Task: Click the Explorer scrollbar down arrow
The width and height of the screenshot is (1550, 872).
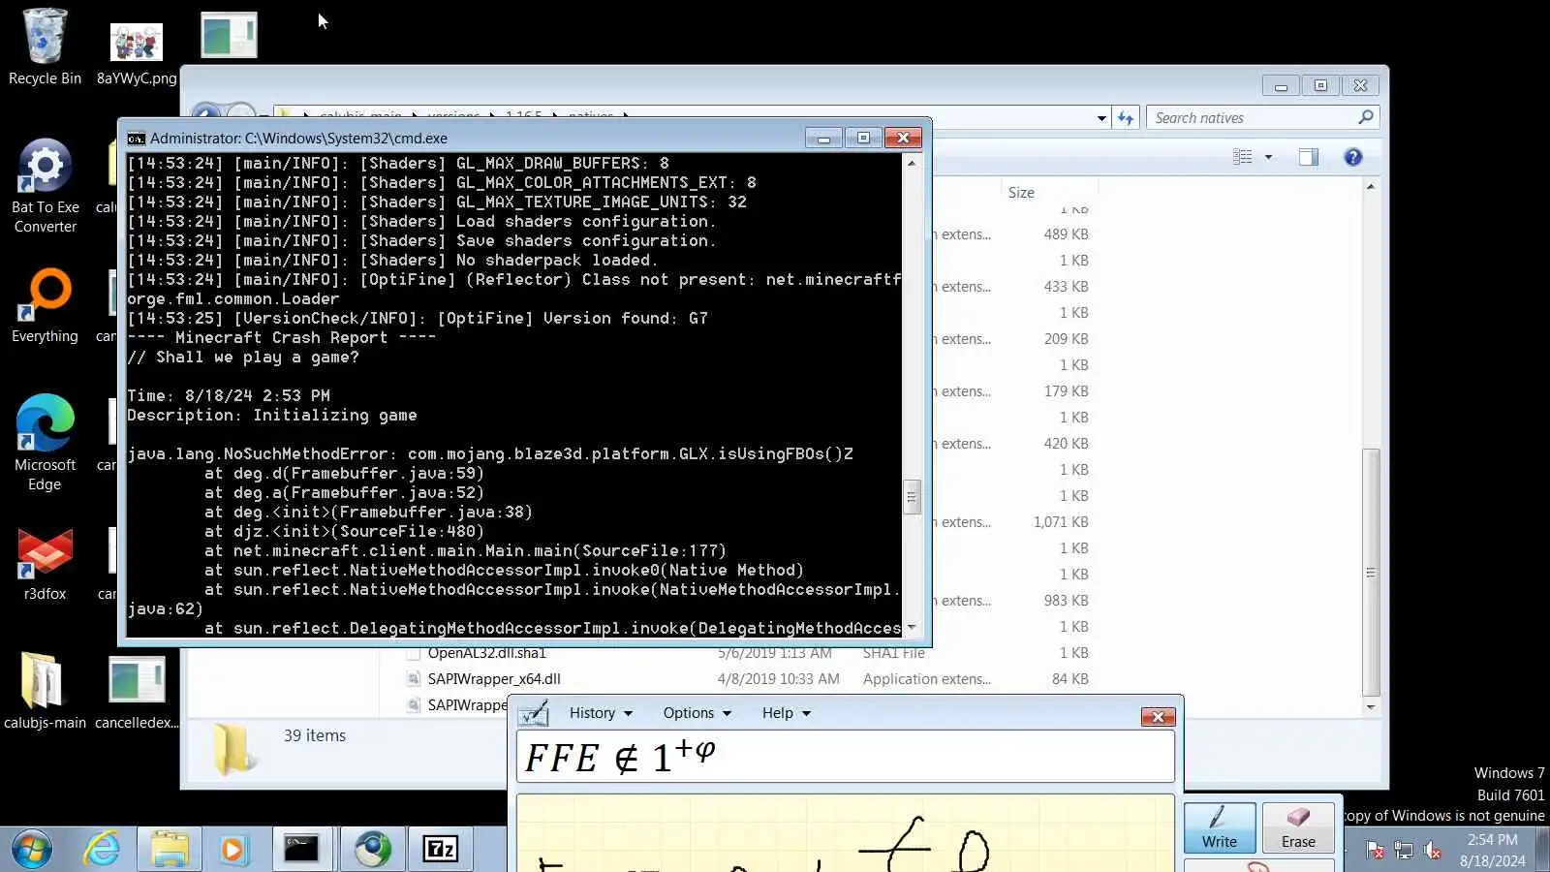Action: (x=1370, y=706)
